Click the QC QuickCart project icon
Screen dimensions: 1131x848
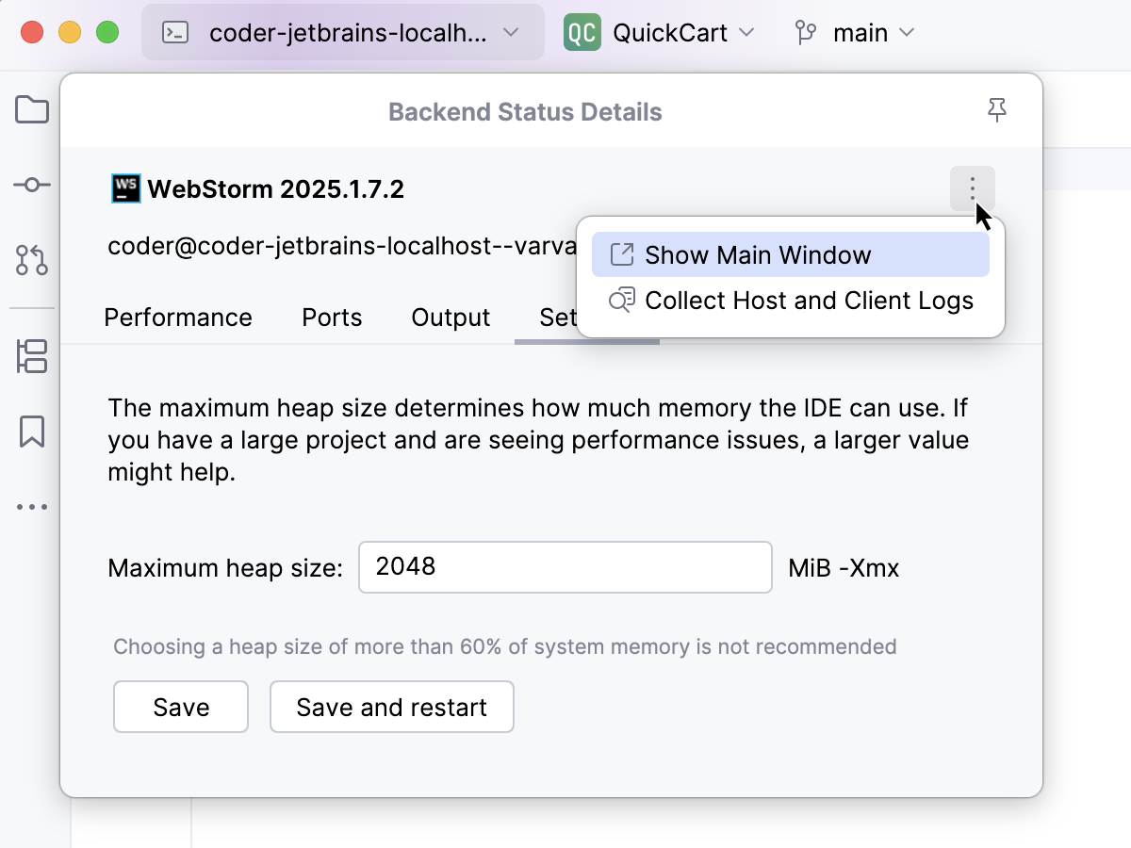point(582,33)
